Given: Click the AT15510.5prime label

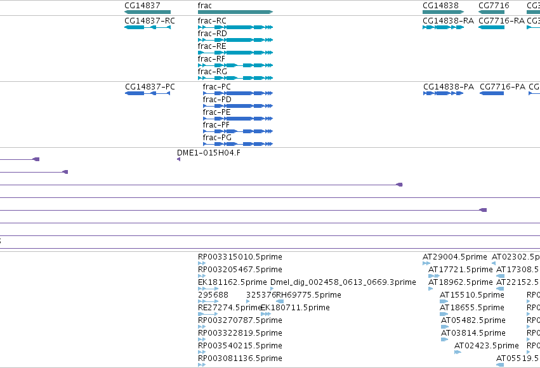Looking at the screenshot, I should click(472, 295).
